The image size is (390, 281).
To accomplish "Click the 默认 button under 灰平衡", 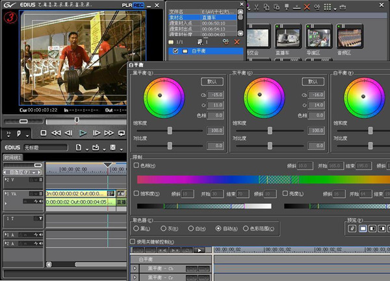I will pos(312,81).
